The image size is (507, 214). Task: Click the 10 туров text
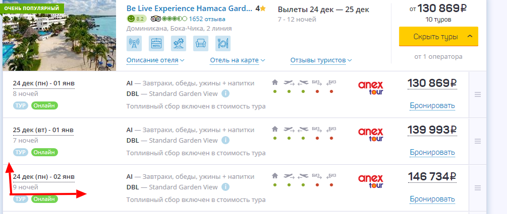(x=438, y=20)
